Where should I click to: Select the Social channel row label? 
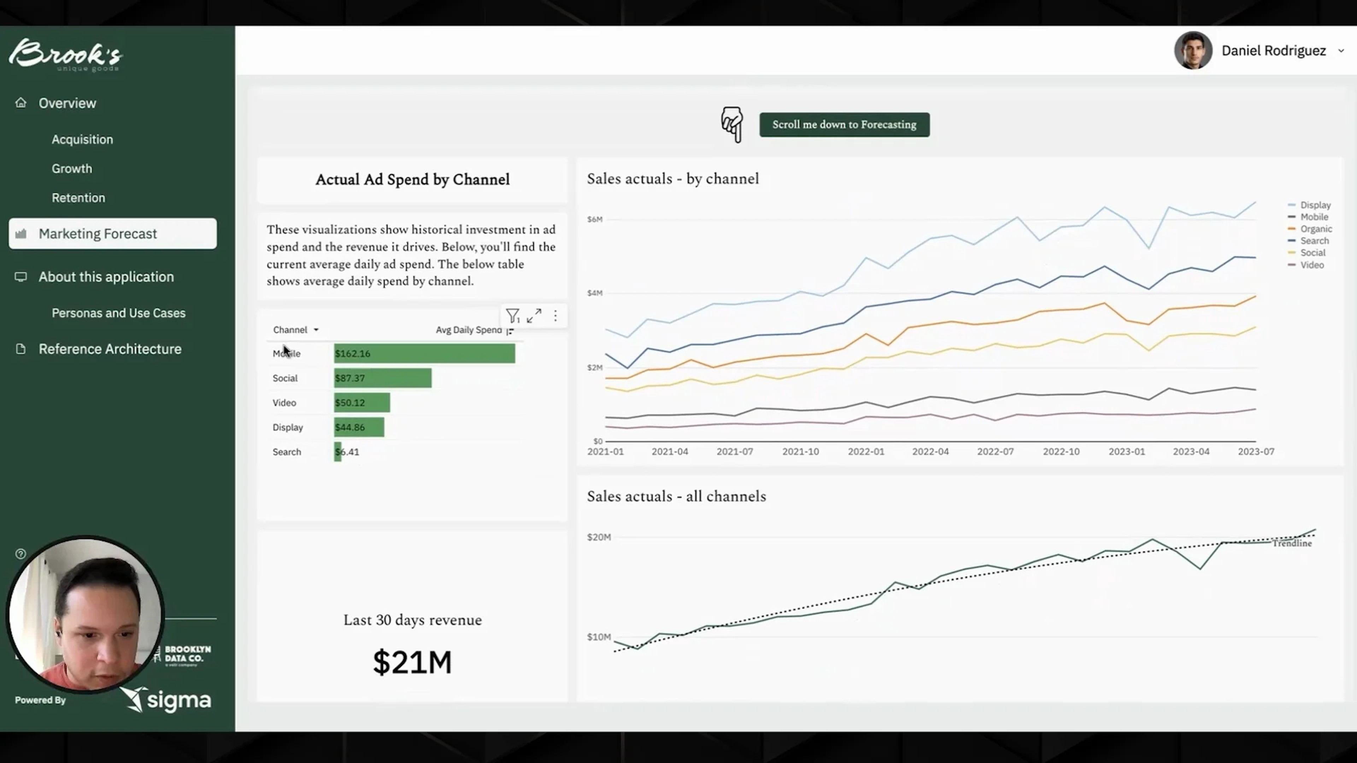285,378
